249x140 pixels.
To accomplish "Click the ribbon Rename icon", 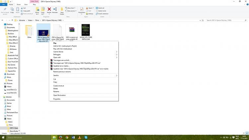I will click(55, 9).
